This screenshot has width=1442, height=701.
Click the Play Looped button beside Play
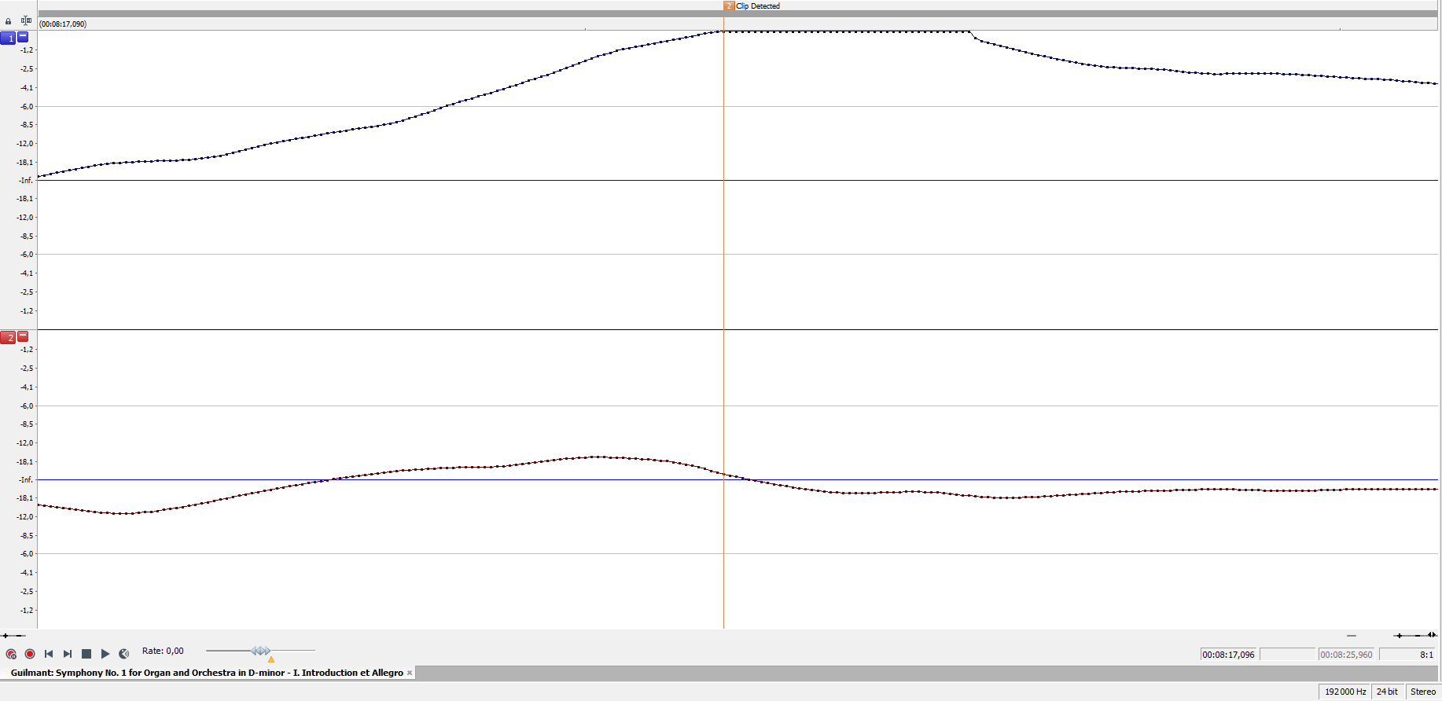(x=124, y=654)
